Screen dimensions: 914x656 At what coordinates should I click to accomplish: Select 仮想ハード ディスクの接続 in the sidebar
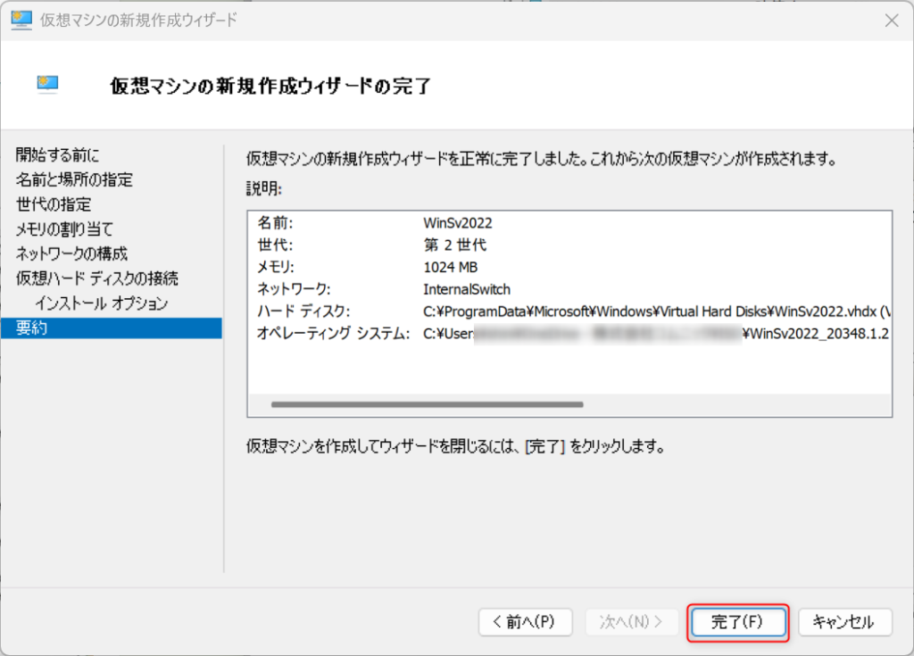point(96,278)
